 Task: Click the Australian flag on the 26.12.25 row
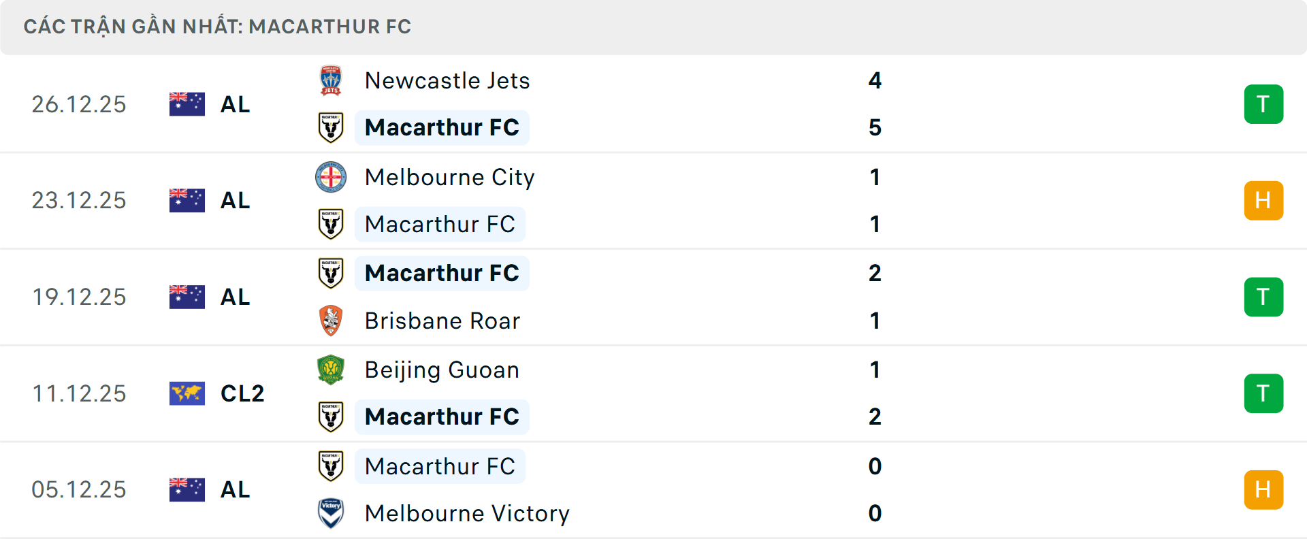(x=187, y=104)
